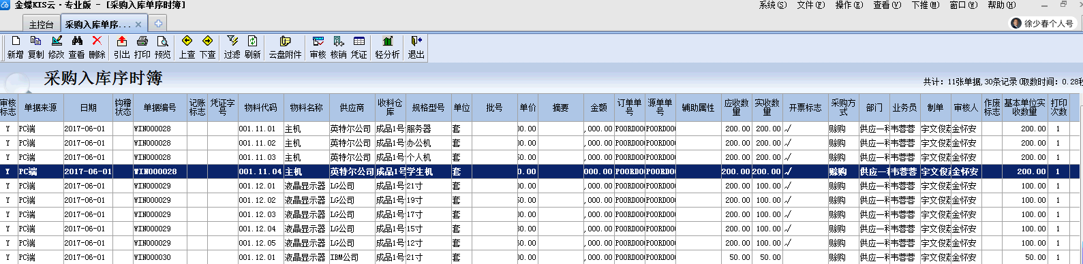Viewport: 1083px width, 264px height.
Task: Select the cell 001.11.01
Action: 260,129
